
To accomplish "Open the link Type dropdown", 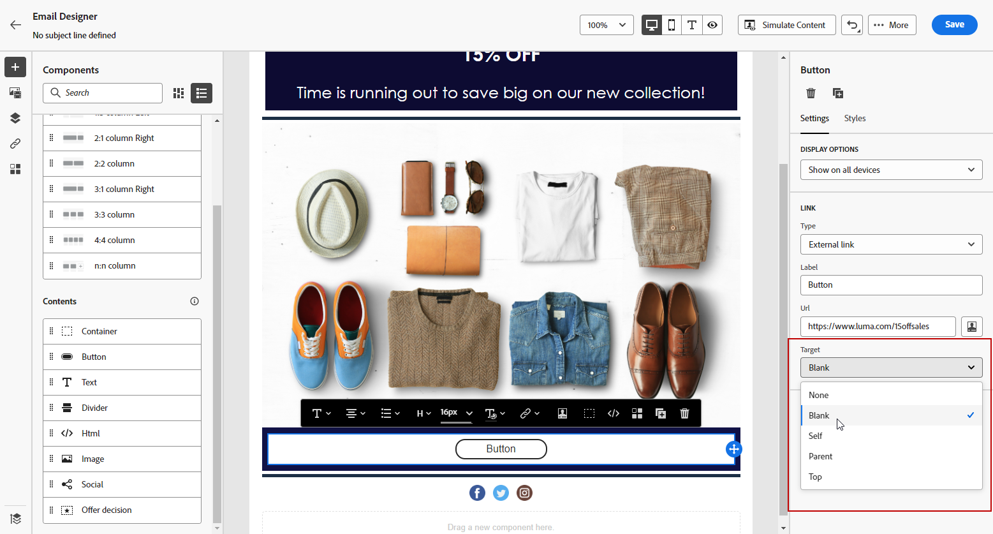I will 891,244.
